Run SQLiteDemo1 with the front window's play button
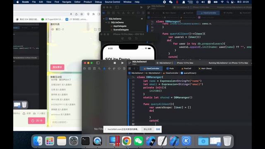The width and height of the screenshot is (265, 149). point(123,63)
